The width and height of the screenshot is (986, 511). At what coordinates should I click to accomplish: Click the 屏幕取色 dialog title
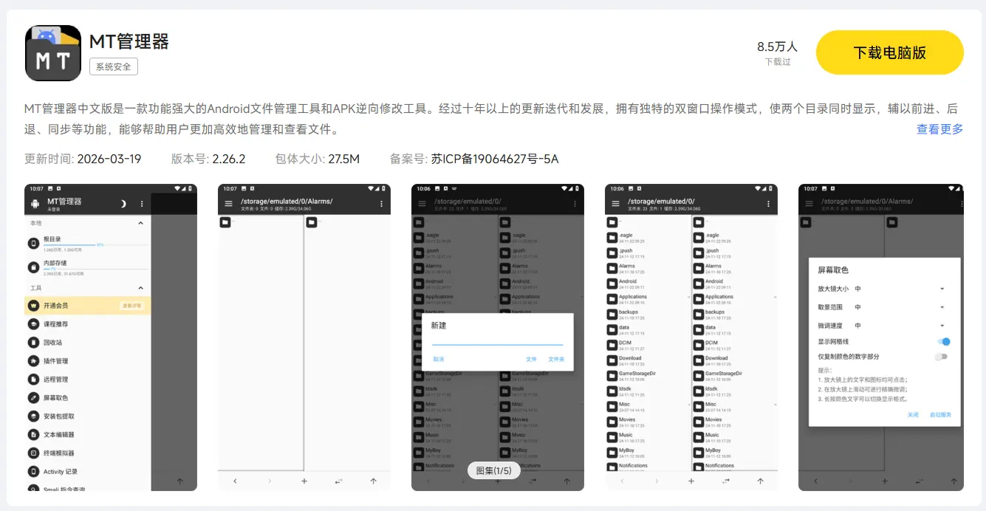833,270
